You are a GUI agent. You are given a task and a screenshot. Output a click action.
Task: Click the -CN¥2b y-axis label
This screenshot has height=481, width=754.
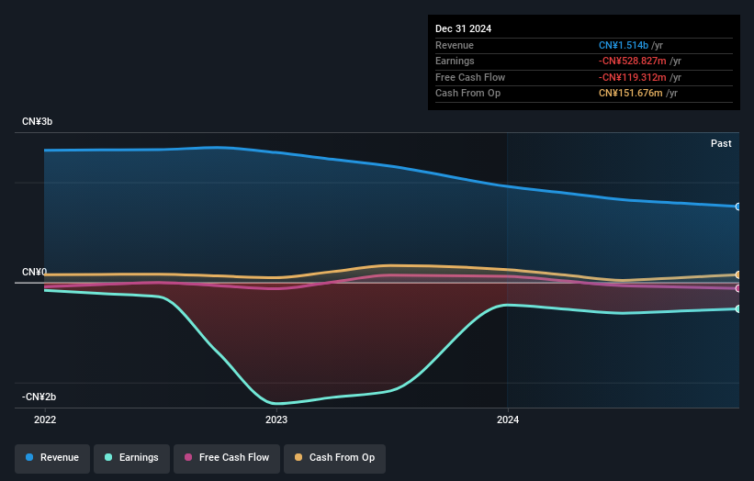(x=39, y=397)
